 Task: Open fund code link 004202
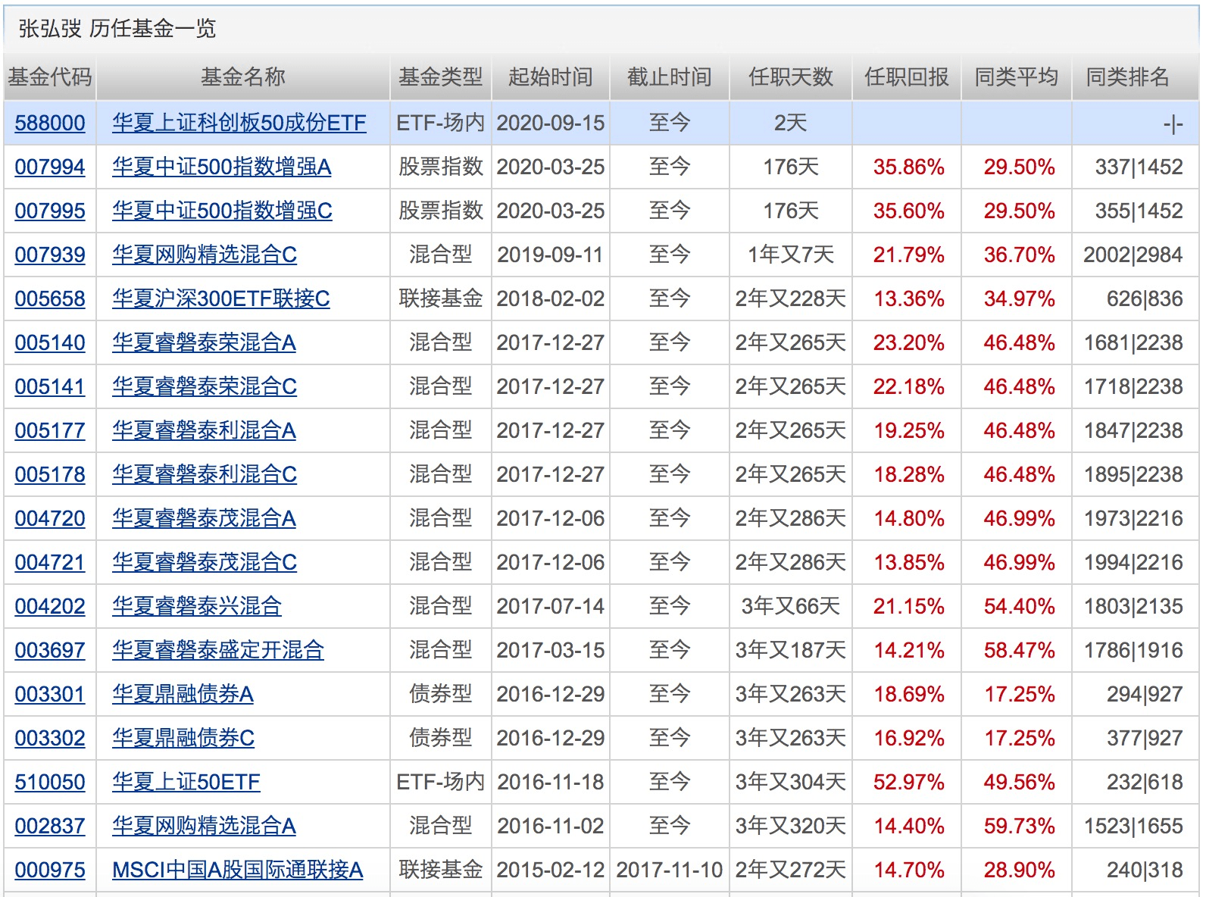[x=50, y=606]
